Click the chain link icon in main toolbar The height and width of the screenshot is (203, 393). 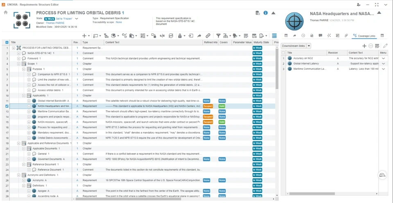tap(208, 36)
